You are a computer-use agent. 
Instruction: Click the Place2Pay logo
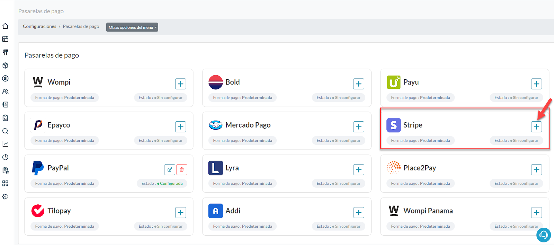tap(394, 168)
